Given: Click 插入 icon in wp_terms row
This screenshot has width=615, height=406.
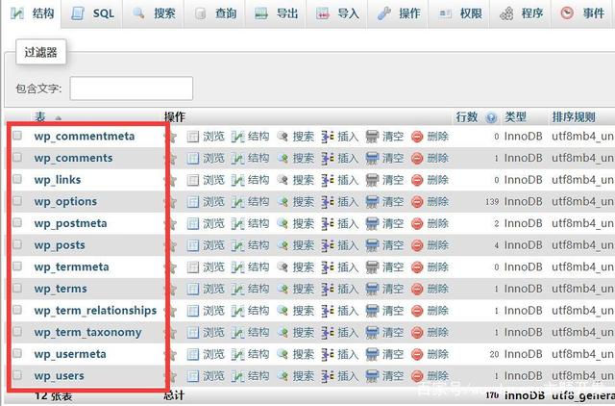Looking at the screenshot, I should pos(328,289).
